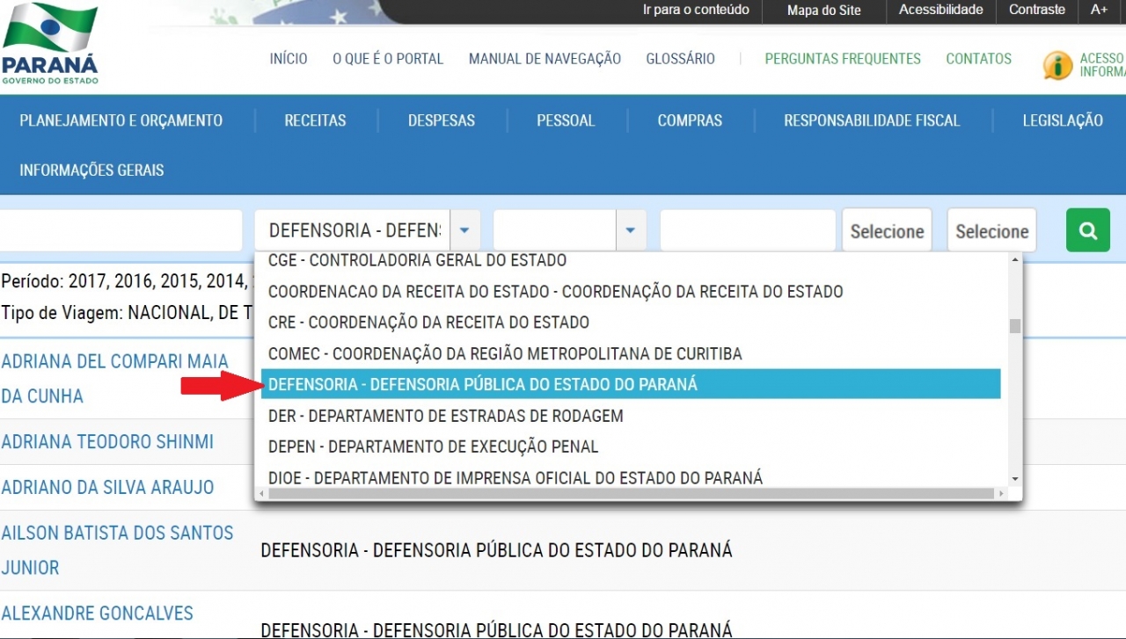Click the Período filter summary text

click(127, 281)
